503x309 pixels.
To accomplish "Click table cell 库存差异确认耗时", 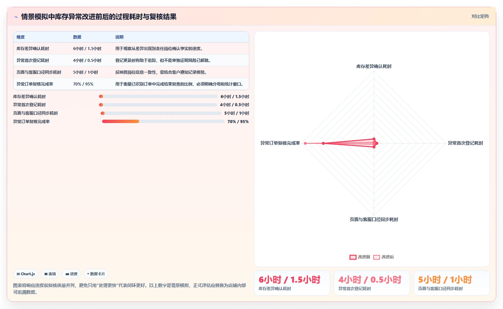I will 33,49.
